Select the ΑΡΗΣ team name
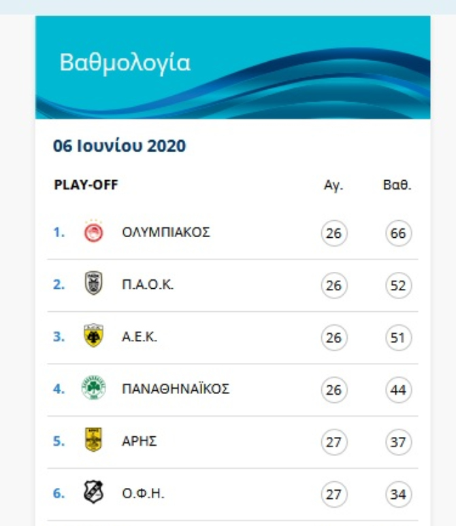Screen dimensions: 456x526 pyautogui.click(x=140, y=442)
